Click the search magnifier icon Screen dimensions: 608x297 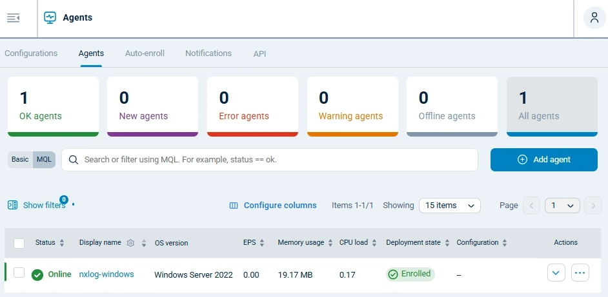point(74,160)
